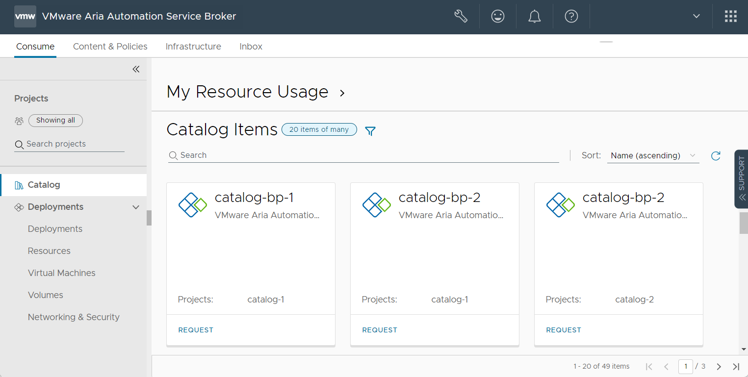Click catalog-2 project label on third card

click(x=634, y=300)
